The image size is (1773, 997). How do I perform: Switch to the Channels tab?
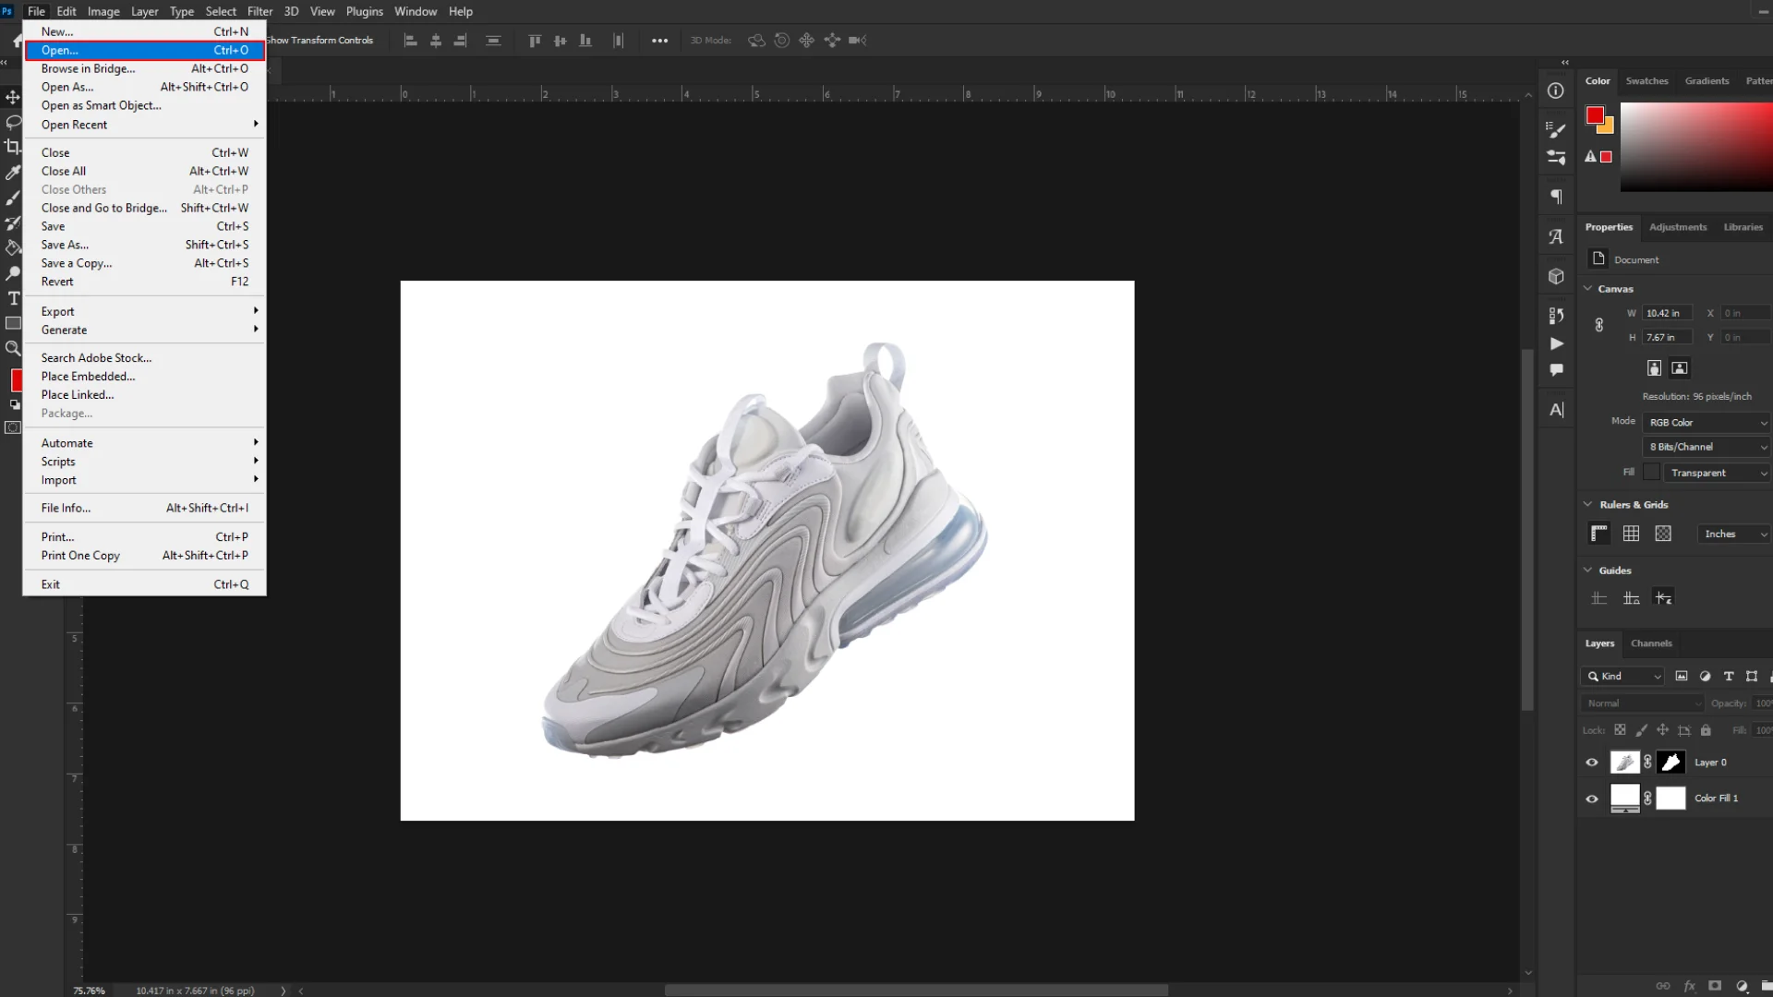click(1651, 643)
